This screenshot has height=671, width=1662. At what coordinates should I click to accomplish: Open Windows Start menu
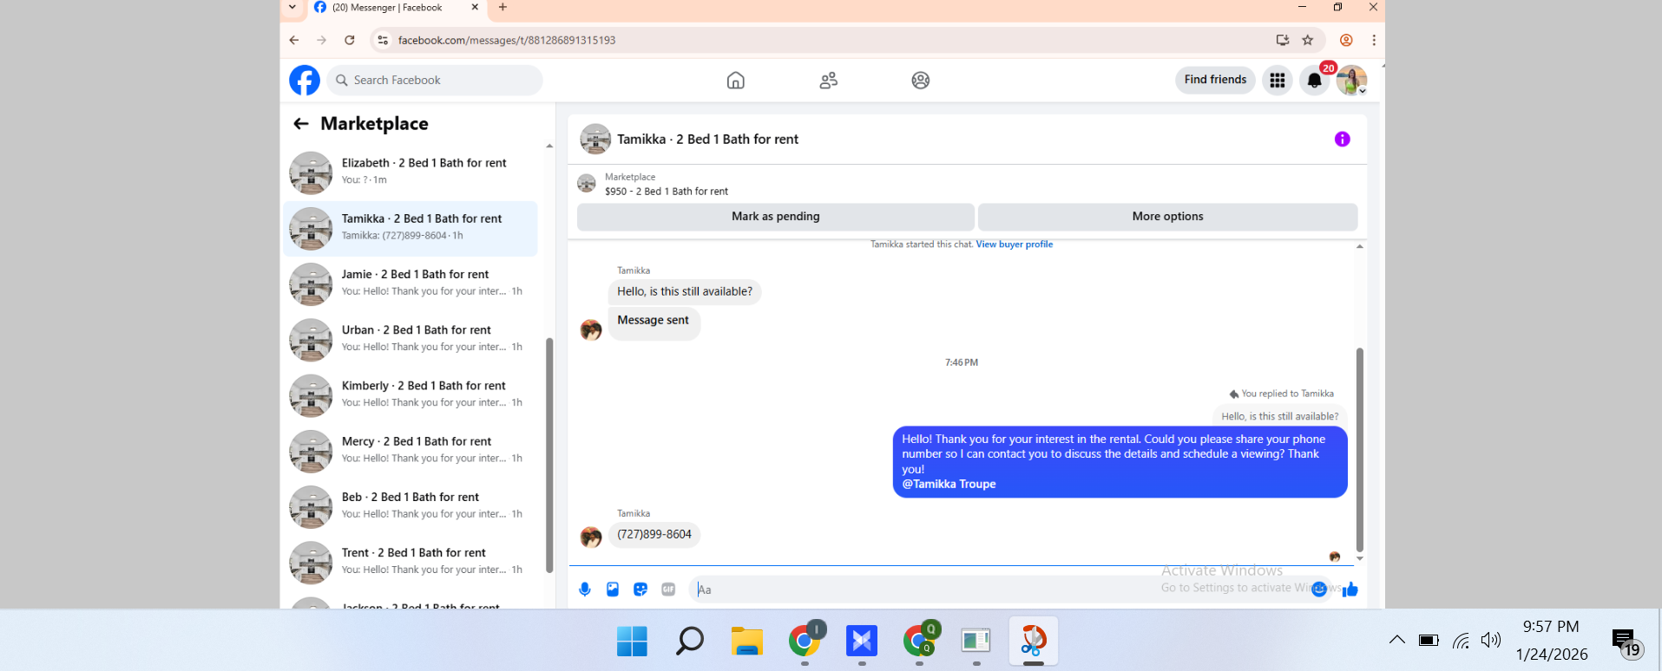point(632,642)
